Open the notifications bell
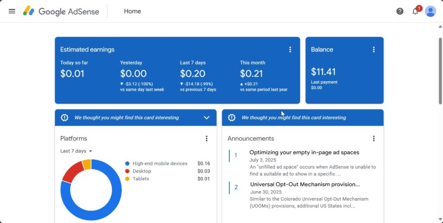Image resolution: width=443 pixels, height=223 pixels. (415, 11)
